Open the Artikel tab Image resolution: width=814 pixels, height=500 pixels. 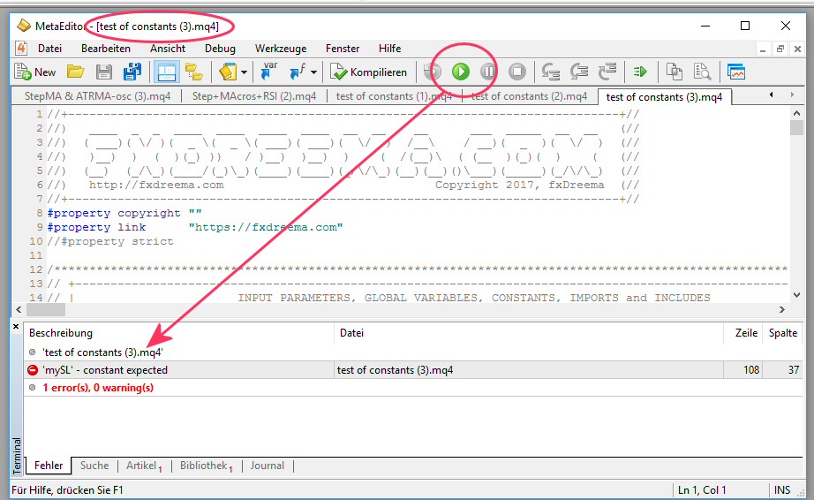pos(144,466)
